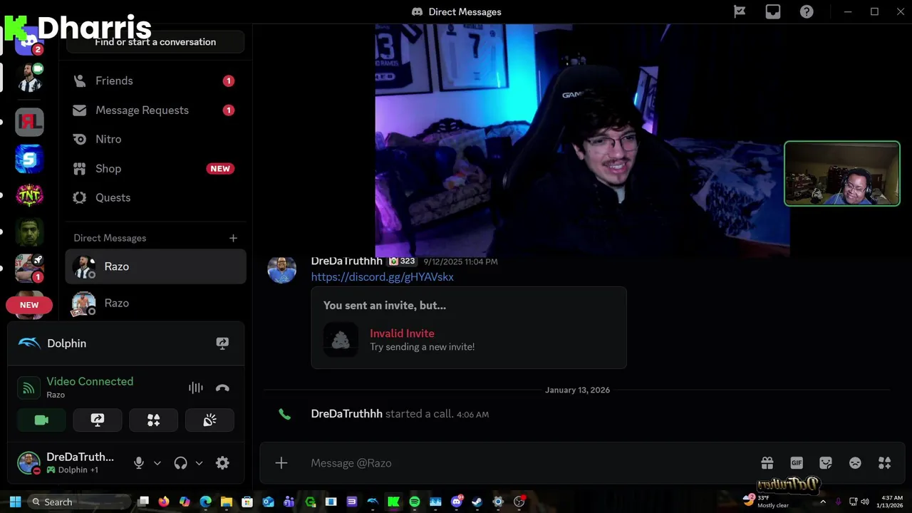
Task: Open the sticker picker
Action: pos(826,463)
